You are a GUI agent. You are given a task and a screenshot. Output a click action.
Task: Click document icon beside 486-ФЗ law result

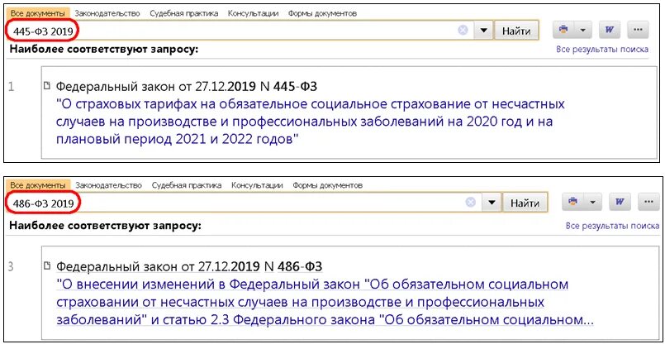47,265
